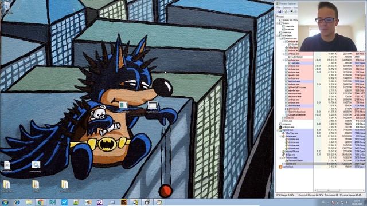Open the speech bubble app on taskbar
Viewport: 367px width, 206px height.
[112, 202]
